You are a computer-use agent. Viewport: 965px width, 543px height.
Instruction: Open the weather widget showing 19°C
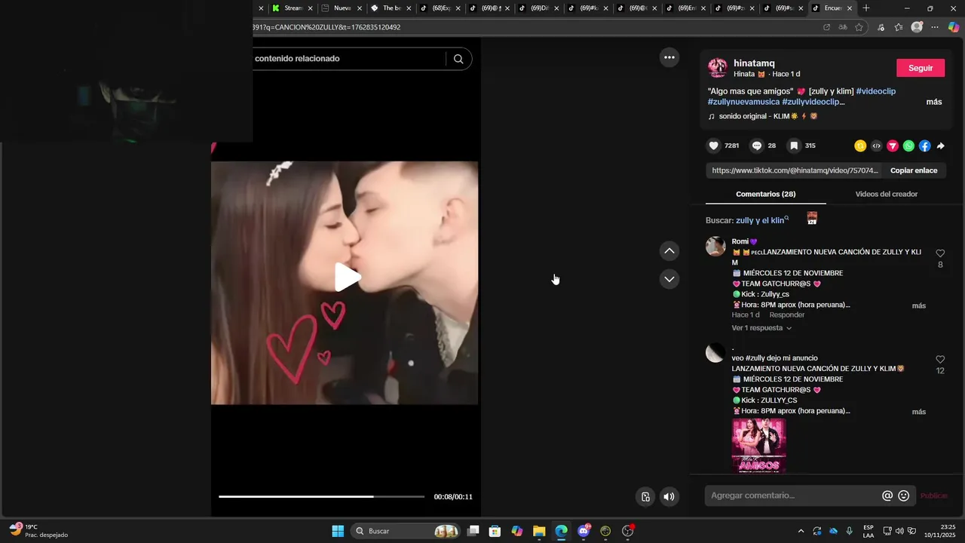[38, 531]
